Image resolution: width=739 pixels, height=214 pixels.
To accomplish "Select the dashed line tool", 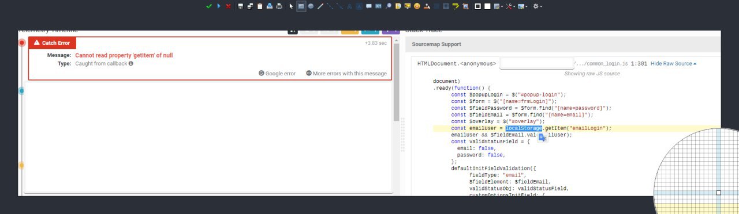I will pos(330,6).
